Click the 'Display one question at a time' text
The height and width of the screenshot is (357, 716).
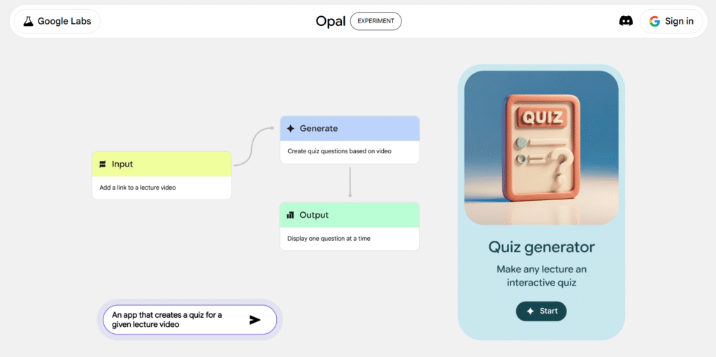tap(329, 238)
